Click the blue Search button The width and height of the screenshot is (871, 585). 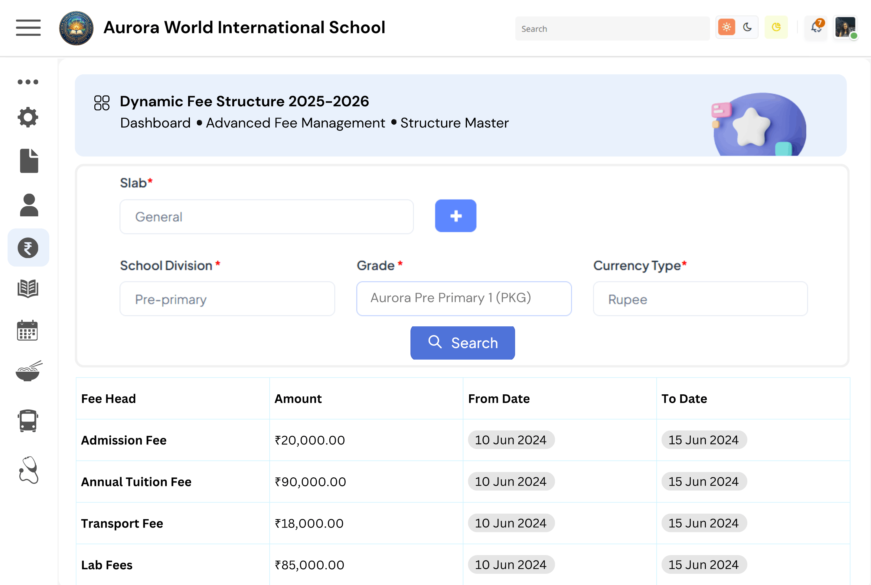click(462, 342)
